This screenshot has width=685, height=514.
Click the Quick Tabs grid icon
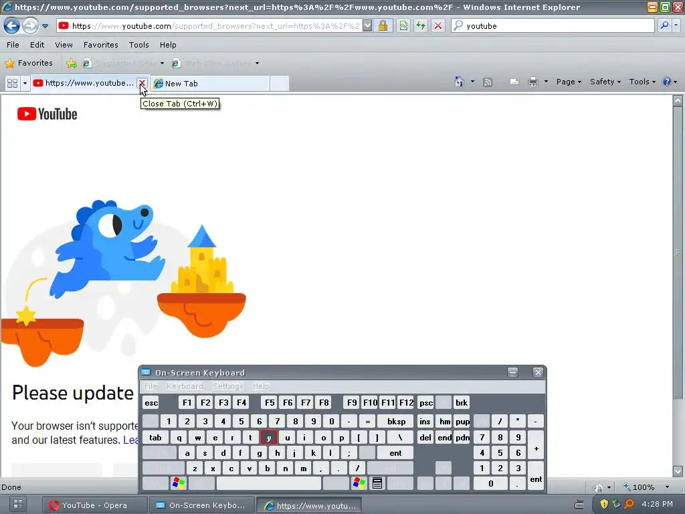(12, 83)
